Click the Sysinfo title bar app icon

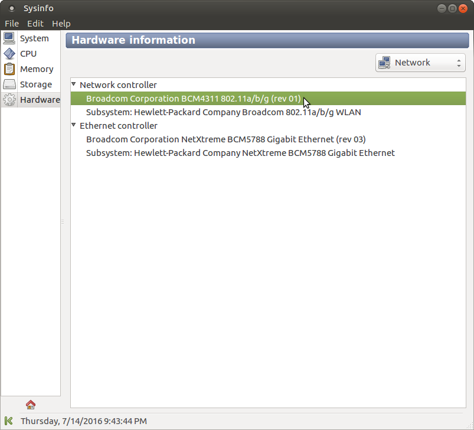11,8
